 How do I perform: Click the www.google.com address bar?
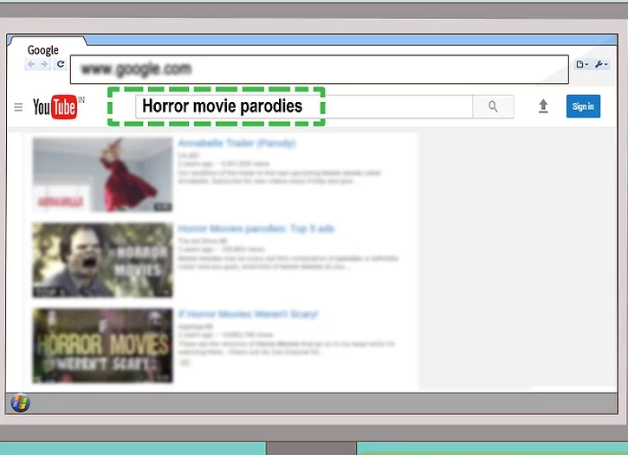point(319,68)
